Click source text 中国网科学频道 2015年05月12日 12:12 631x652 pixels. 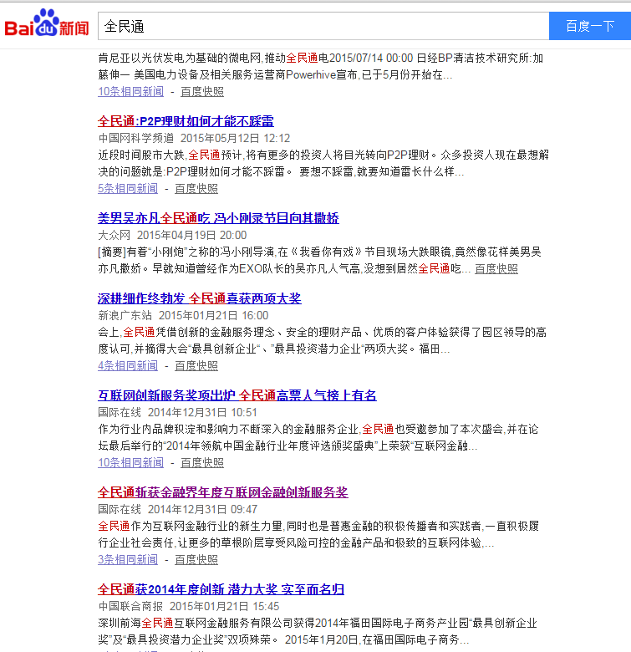pyautogui.click(x=194, y=138)
